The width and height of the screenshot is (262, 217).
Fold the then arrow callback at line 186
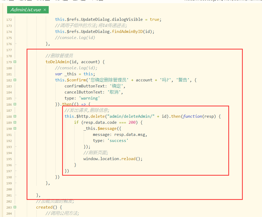tap(15, 104)
